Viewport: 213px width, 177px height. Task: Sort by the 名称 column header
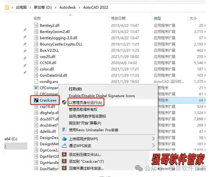coord(37,18)
